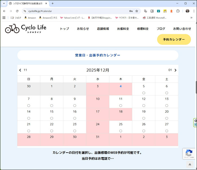
Task: Open the password manager key icon
Action: [x=131, y=11]
